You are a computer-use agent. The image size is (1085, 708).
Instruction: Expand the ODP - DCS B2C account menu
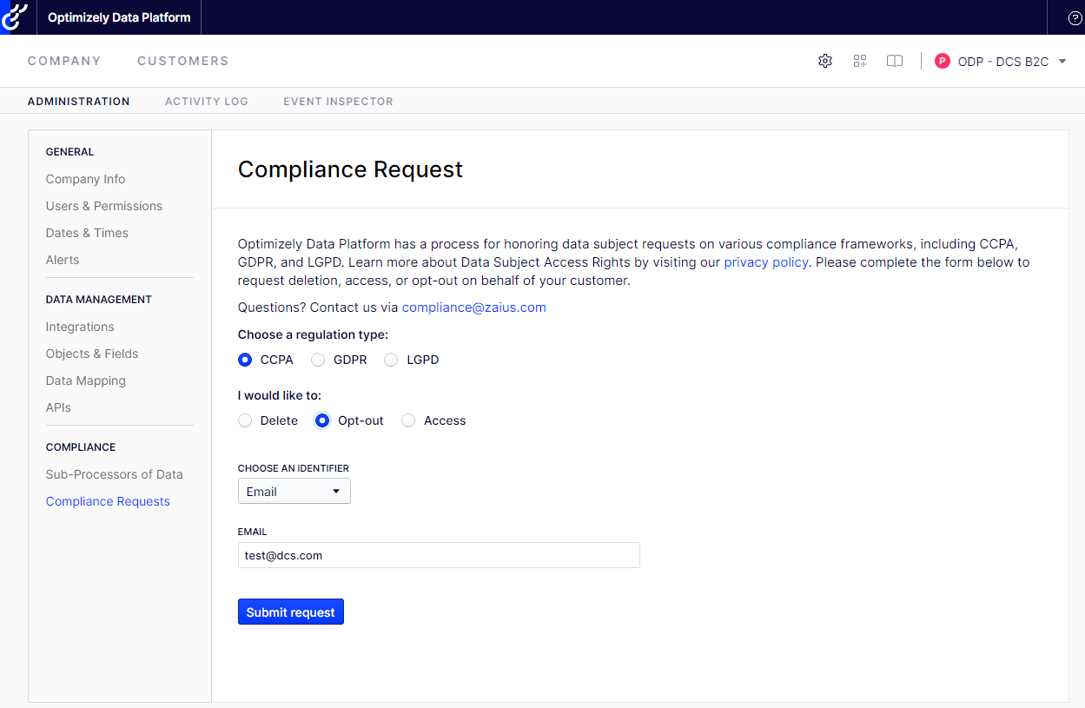click(1001, 62)
